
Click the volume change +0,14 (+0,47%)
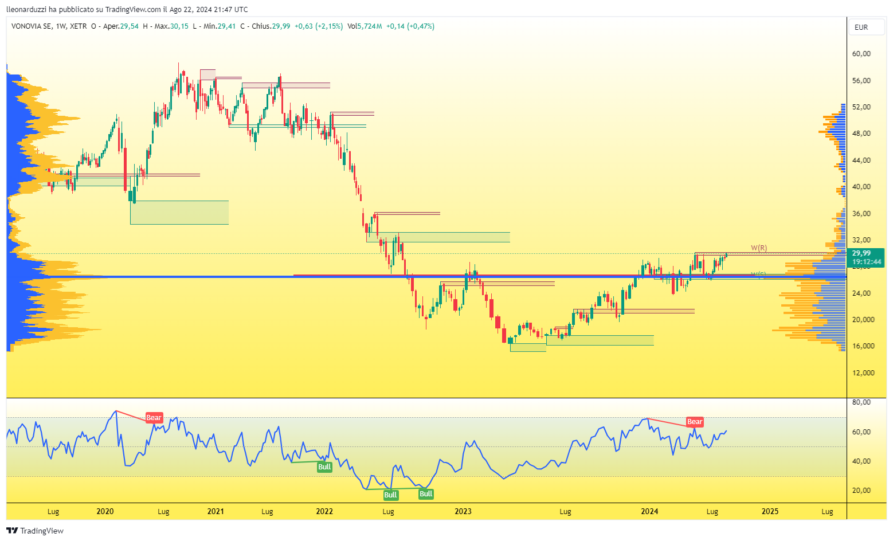410,26
